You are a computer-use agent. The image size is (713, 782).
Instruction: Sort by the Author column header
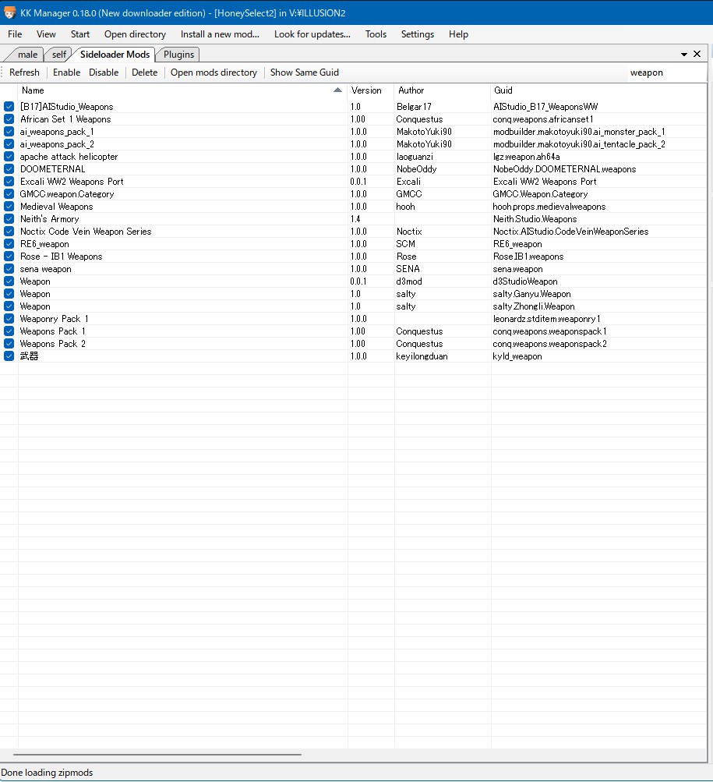(443, 90)
